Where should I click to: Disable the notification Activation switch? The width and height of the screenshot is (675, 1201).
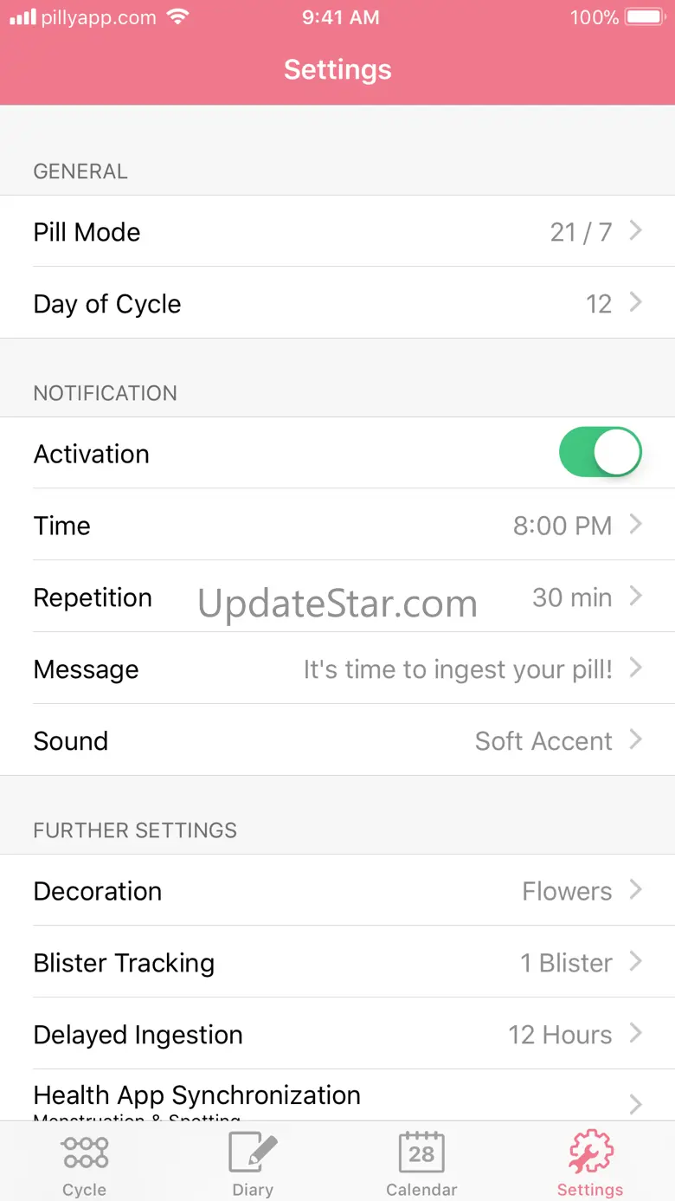pyautogui.click(x=600, y=452)
